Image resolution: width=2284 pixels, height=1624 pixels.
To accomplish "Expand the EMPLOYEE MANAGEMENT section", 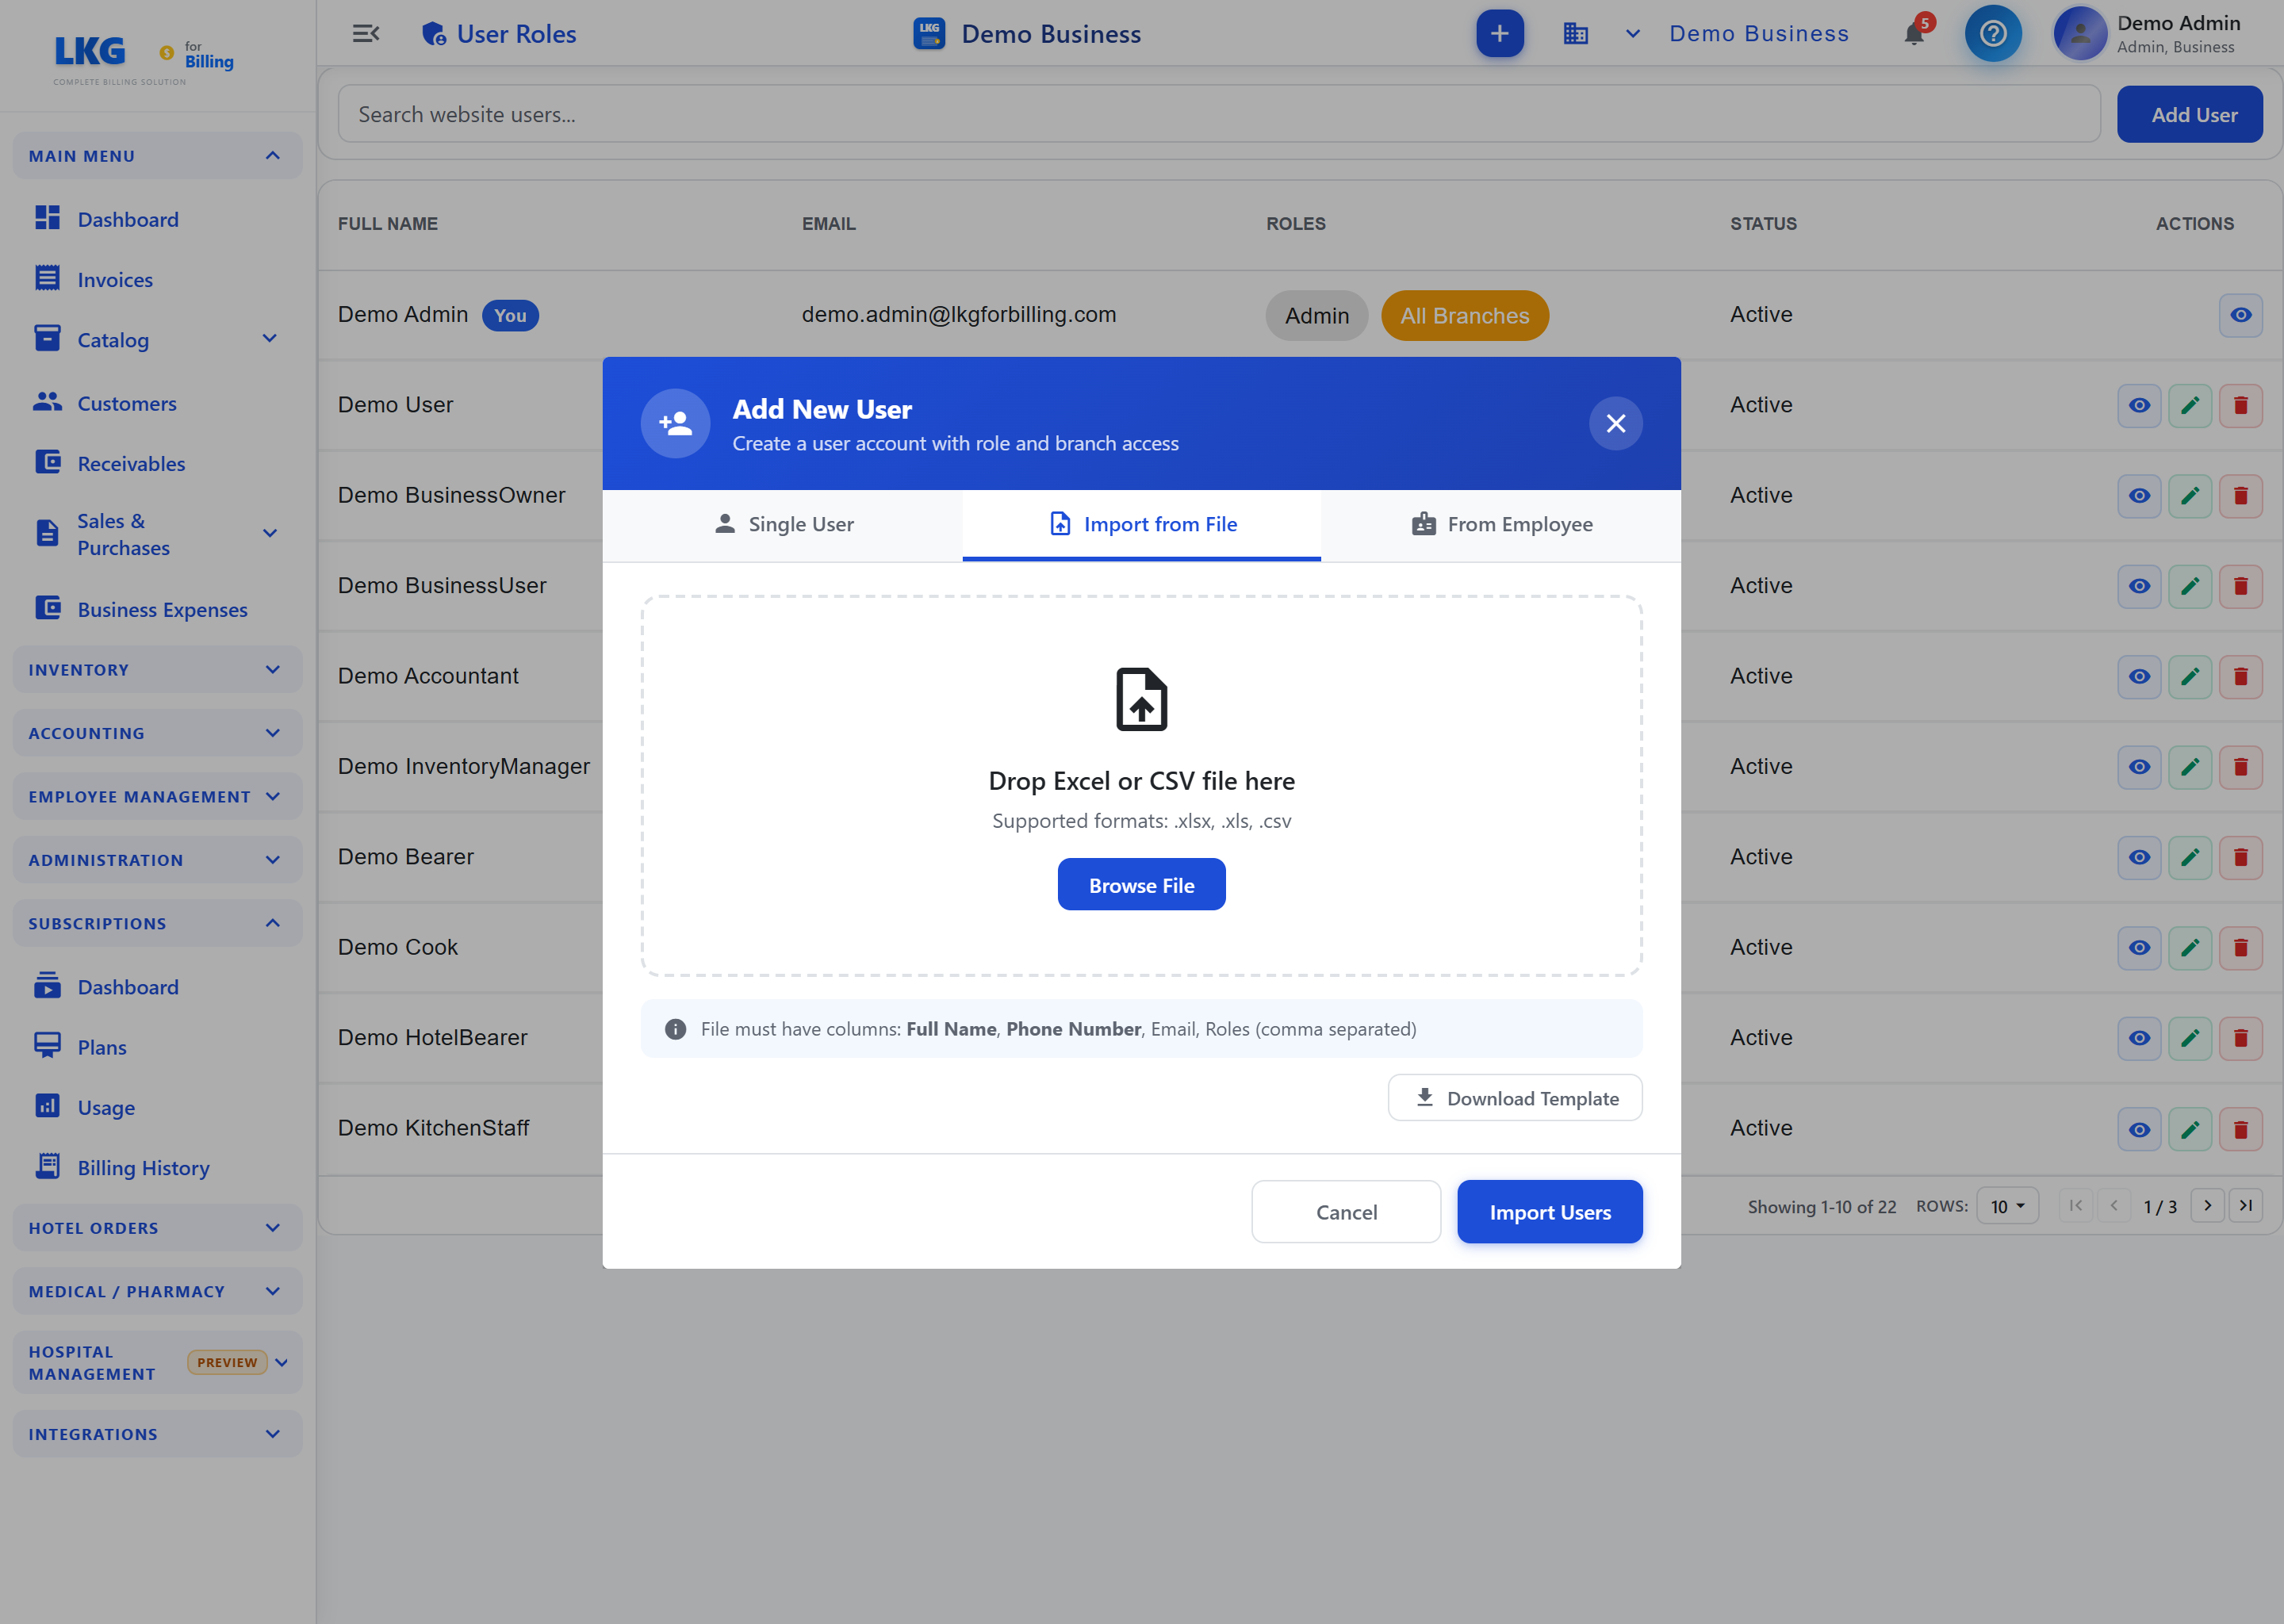I will pos(157,797).
